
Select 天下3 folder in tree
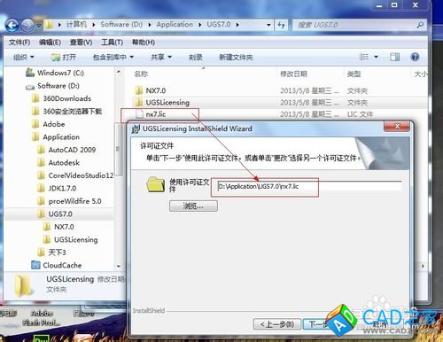pyautogui.click(x=51, y=253)
